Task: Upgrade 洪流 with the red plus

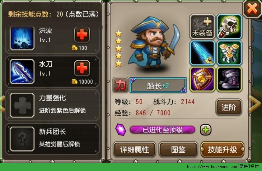Action: [82, 35]
